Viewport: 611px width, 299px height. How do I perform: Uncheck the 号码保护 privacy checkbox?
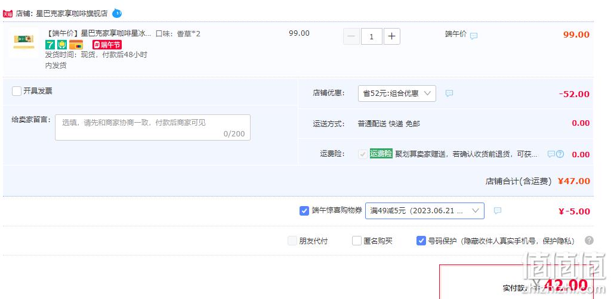[x=421, y=241]
